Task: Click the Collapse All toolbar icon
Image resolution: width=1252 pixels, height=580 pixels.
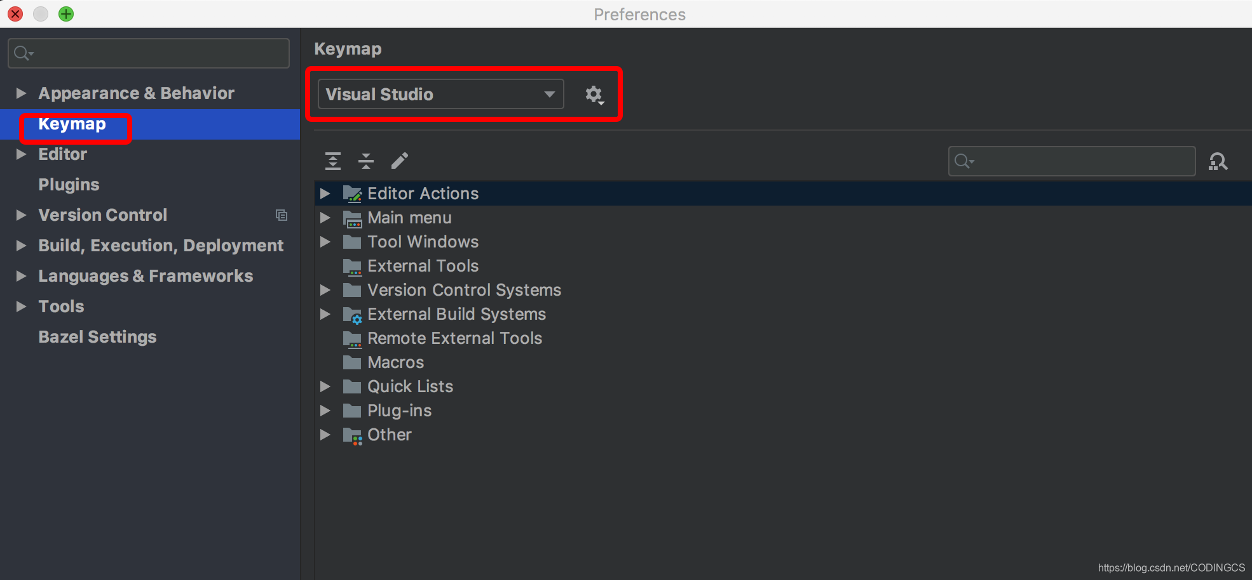Action: point(366,161)
